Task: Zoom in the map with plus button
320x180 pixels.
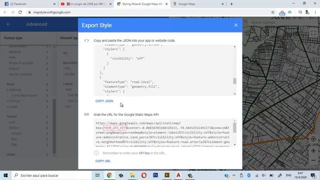Action: (313, 151)
